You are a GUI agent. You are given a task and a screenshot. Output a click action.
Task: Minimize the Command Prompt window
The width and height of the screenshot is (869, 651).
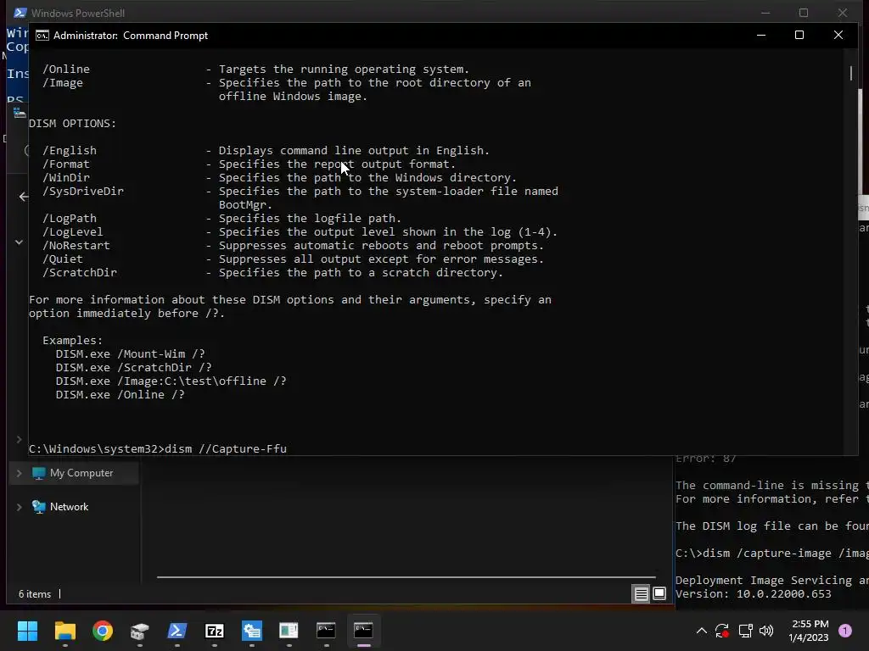click(761, 35)
